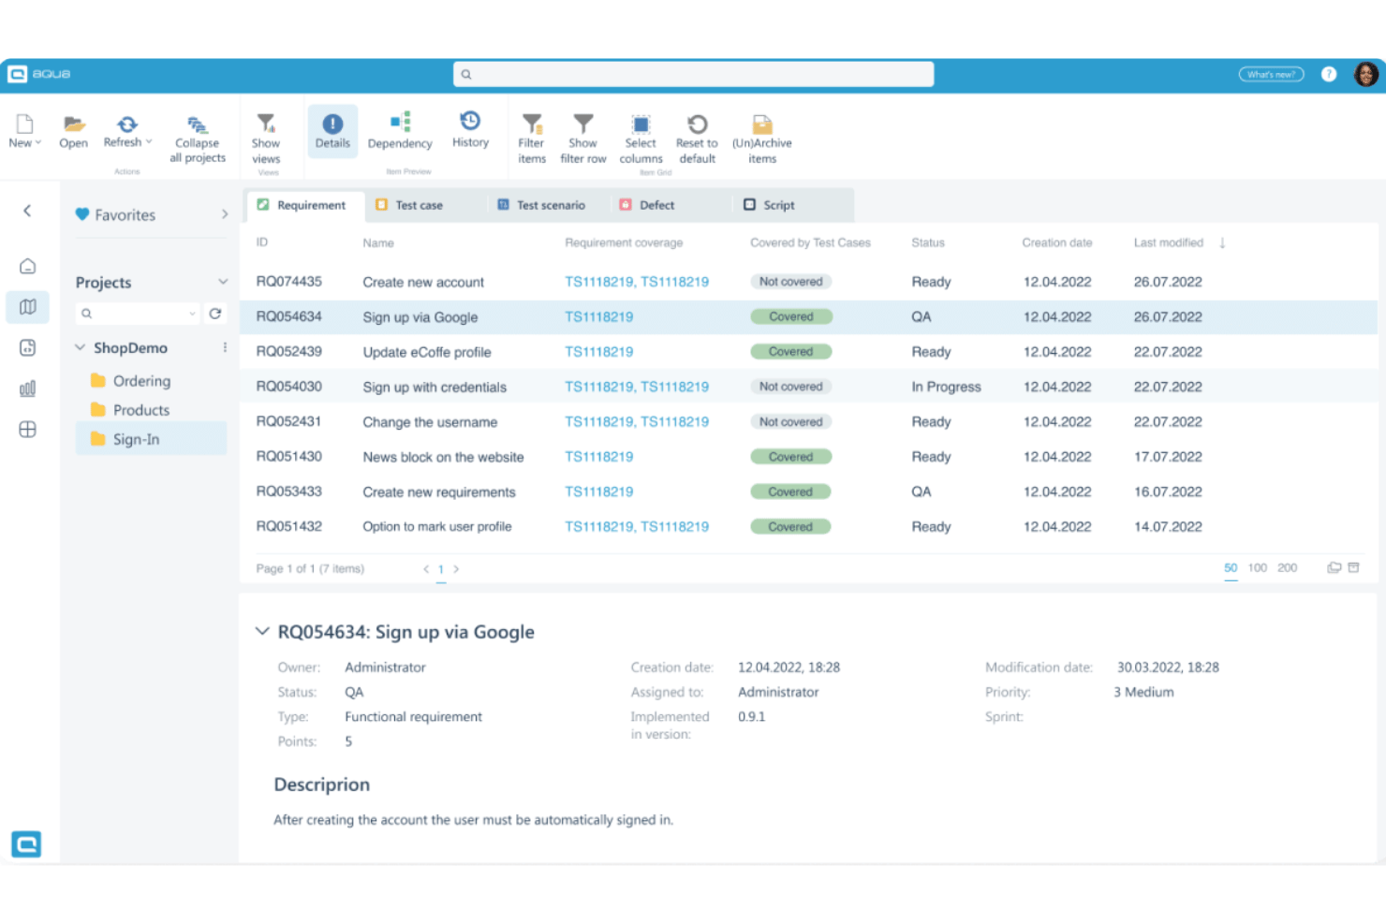Collapse all projects using toolbar icon
Screen dimensions: 1386x924
click(197, 125)
